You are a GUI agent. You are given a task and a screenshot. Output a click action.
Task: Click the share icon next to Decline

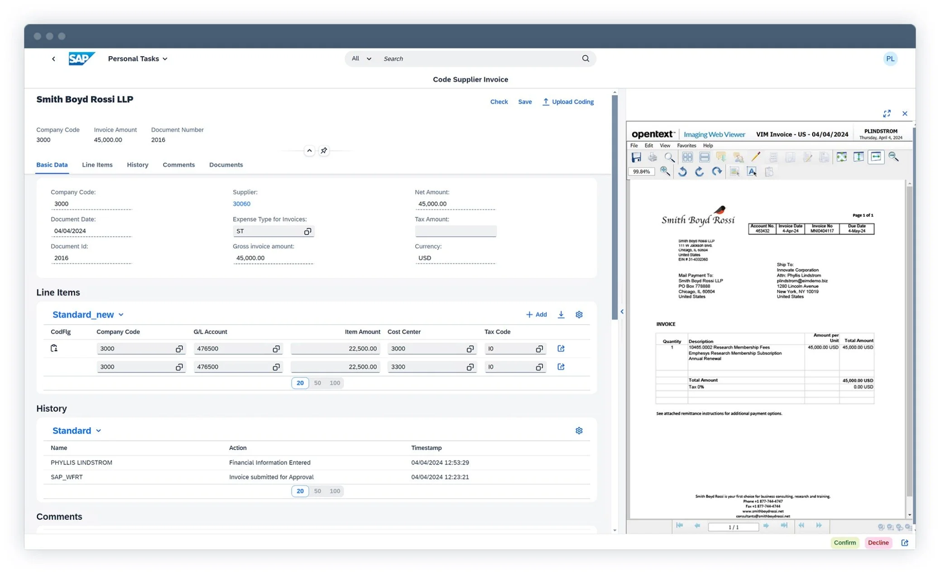pyautogui.click(x=905, y=543)
